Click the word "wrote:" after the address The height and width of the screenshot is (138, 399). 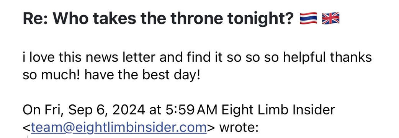(x=239, y=128)
